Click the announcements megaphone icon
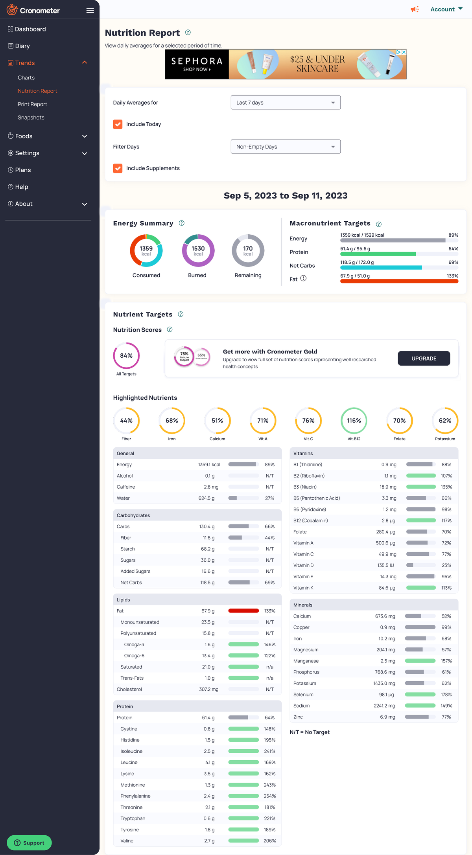Viewport: 472px width, 855px height. click(x=415, y=9)
